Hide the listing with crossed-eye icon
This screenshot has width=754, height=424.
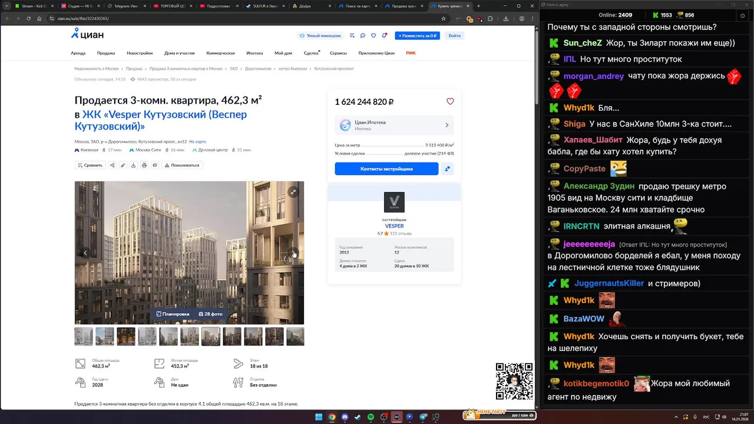pyautogui.click(x=155, y=165)
